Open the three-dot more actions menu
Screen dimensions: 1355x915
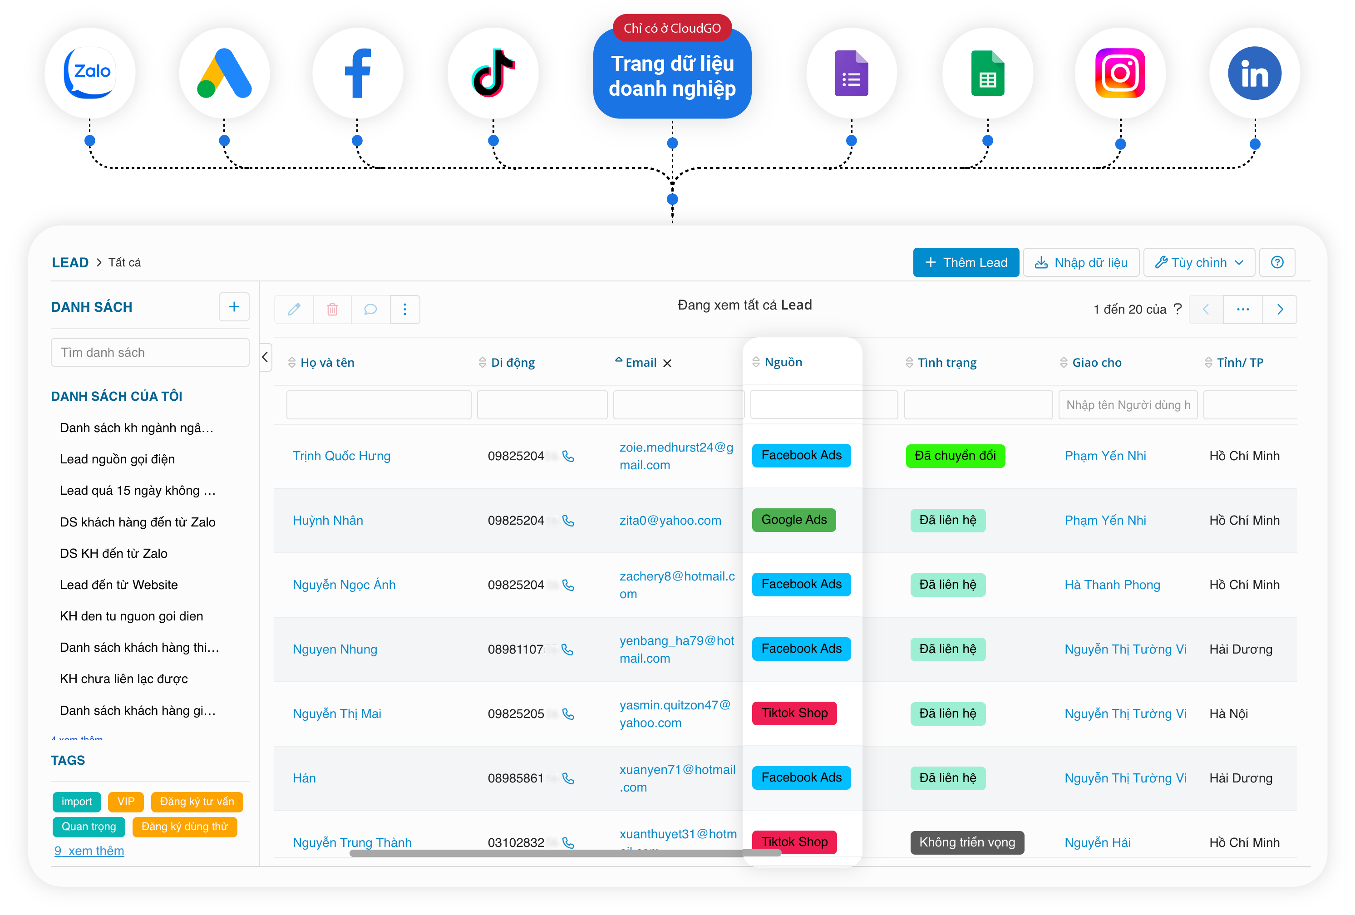(x=404, y=309)
